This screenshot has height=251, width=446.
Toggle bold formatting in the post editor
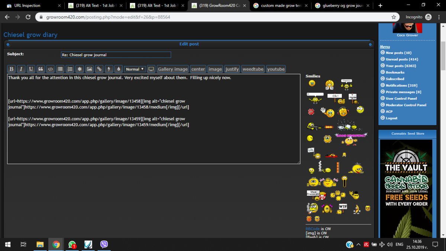click(11, 69)
